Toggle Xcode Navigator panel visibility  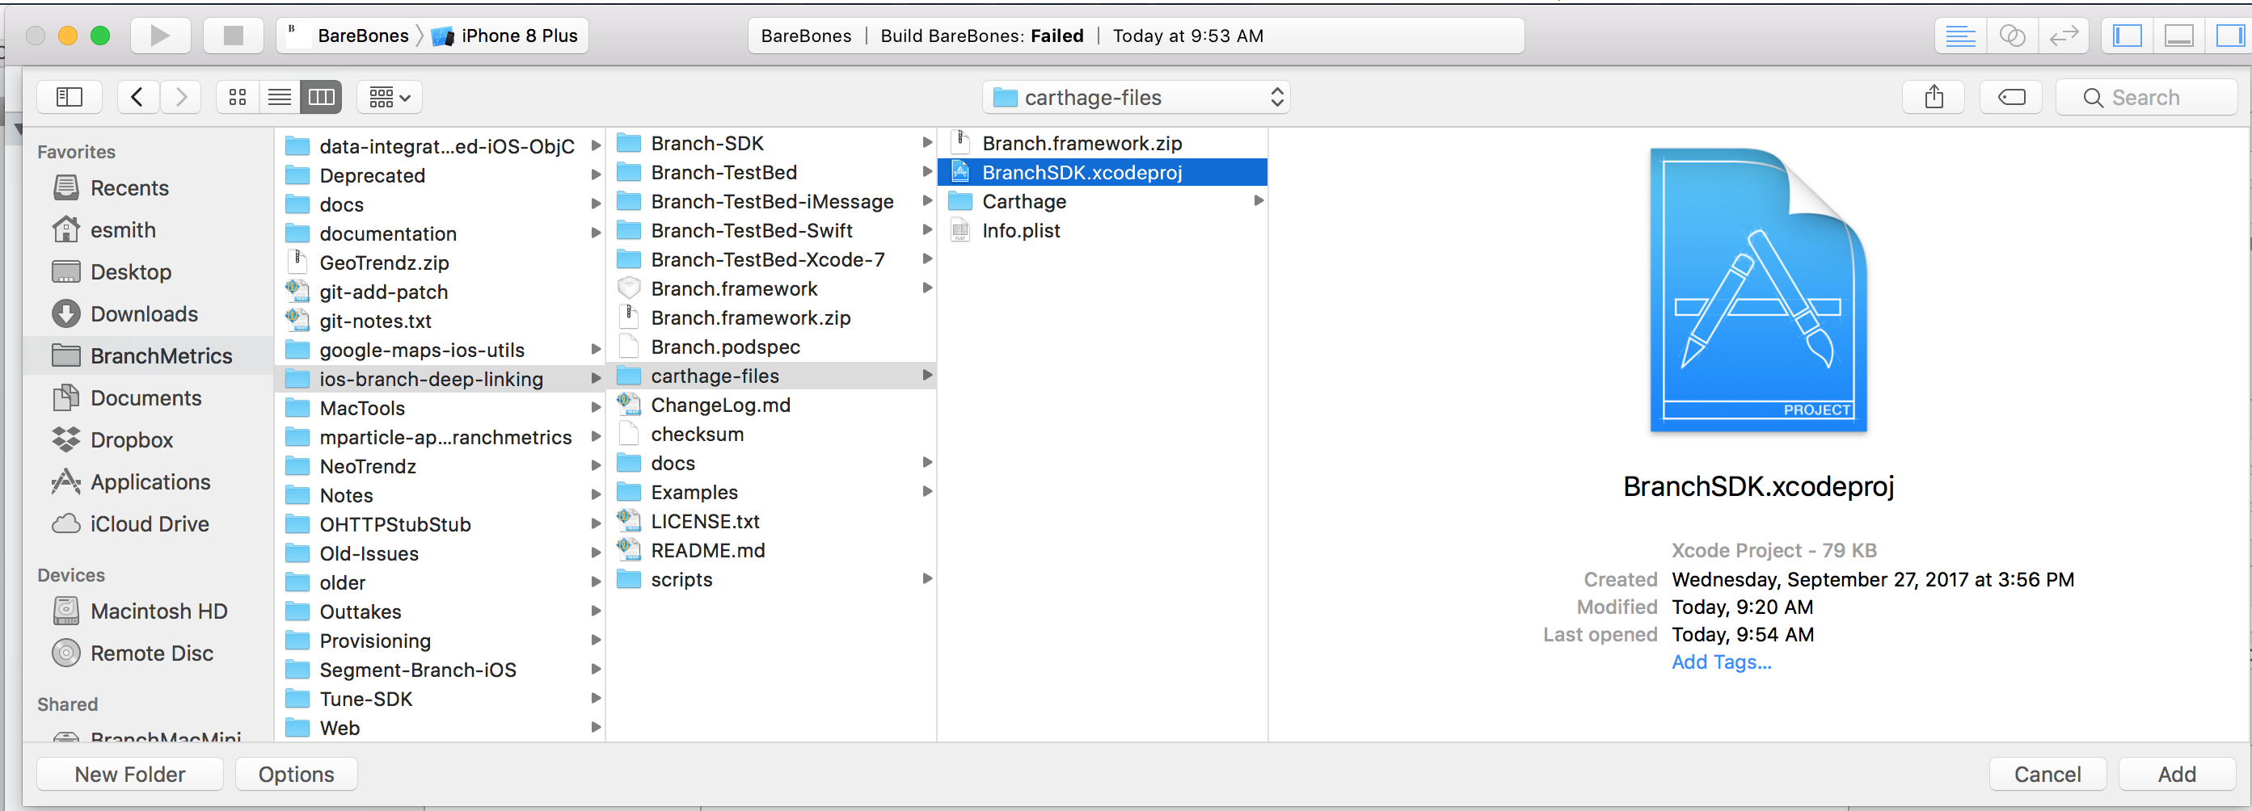pos(2127,36)
